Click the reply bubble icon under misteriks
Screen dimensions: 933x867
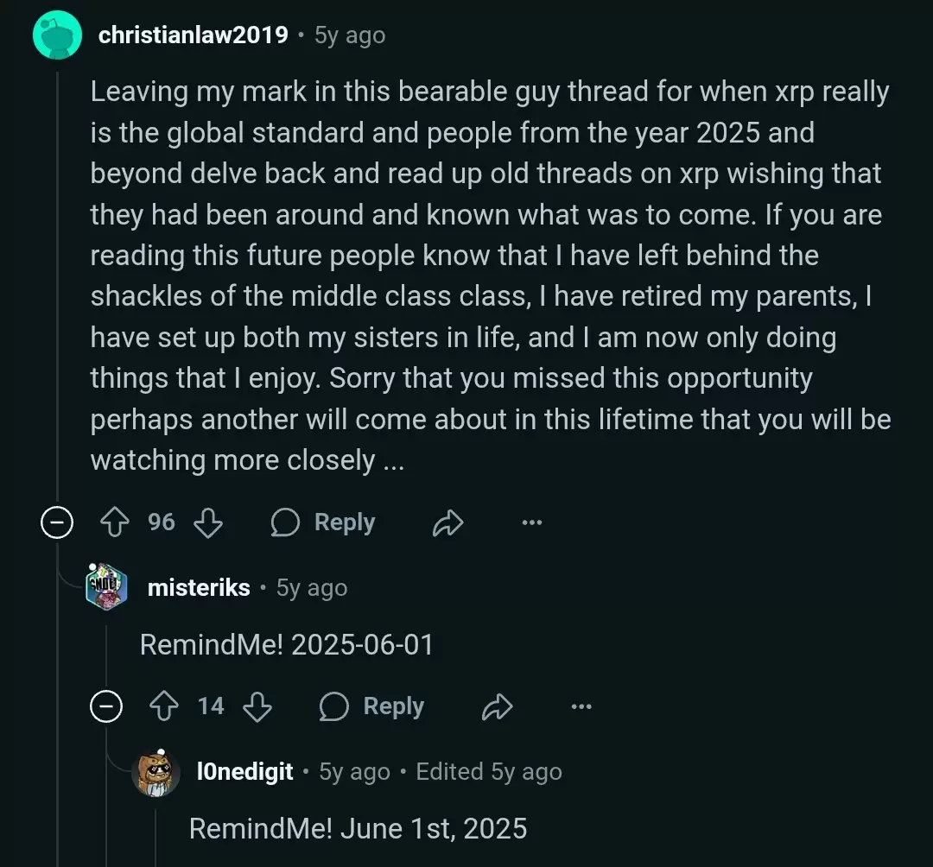coord(333,706)
